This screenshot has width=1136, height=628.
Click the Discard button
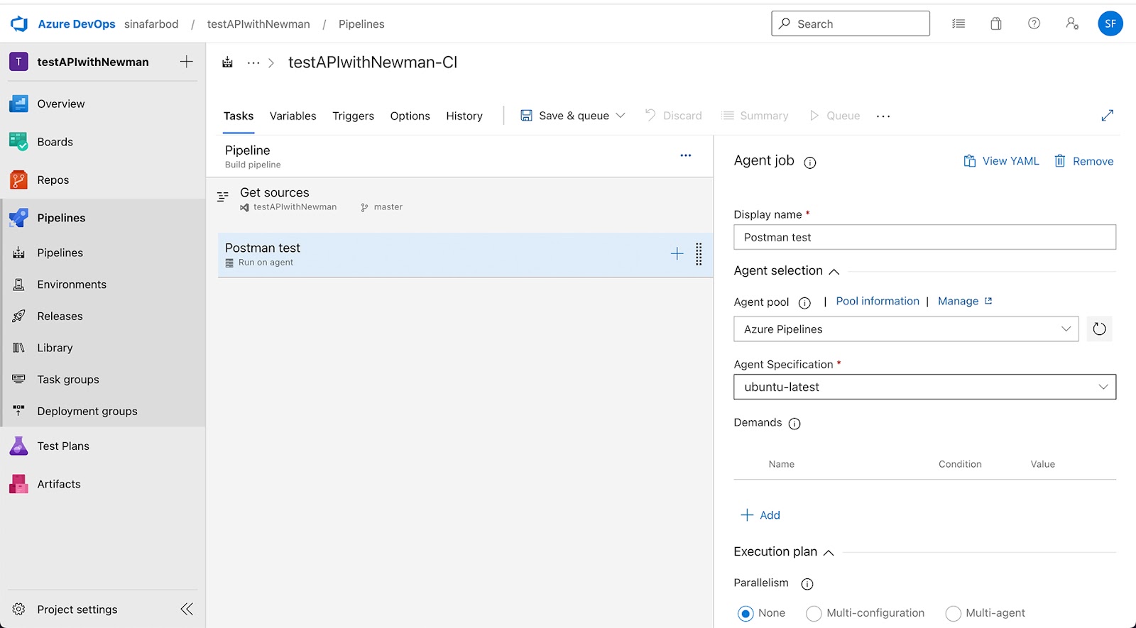click(x=673, y=116)
